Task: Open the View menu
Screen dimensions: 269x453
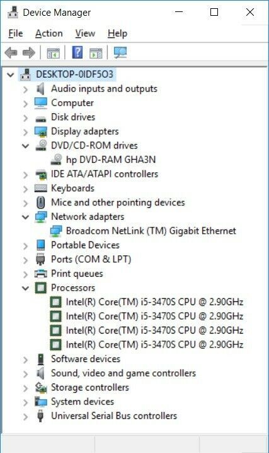Action: 85,33
